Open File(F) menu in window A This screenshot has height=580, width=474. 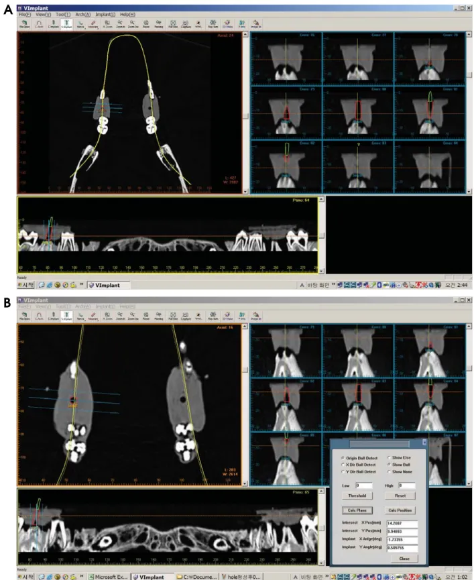(x=25, y=15)
